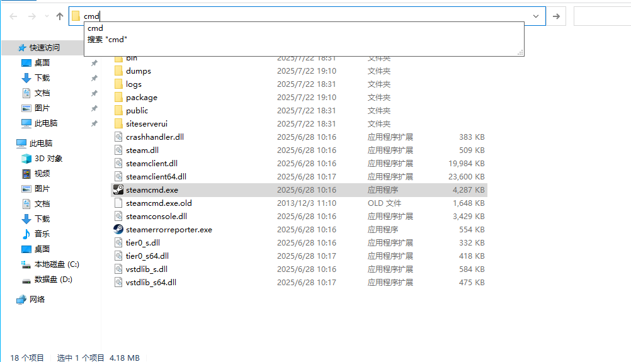Screen dimensions: 631x362
Task: Click the 2013/12/3 11:10 date cell
Action: (307, 203)
